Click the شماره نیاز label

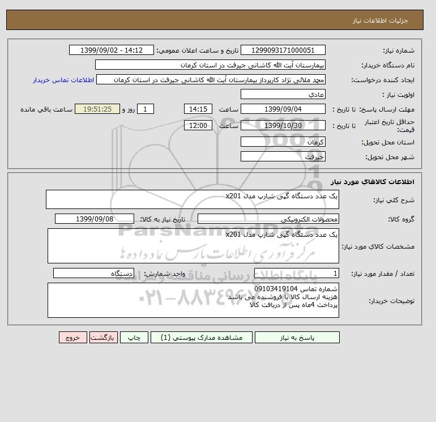tap(399, 50)
